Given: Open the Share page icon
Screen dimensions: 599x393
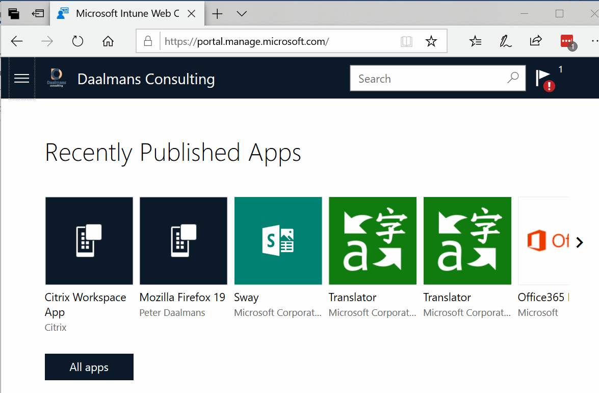Looking at the screenshot, I should click(x=536, y=41).
